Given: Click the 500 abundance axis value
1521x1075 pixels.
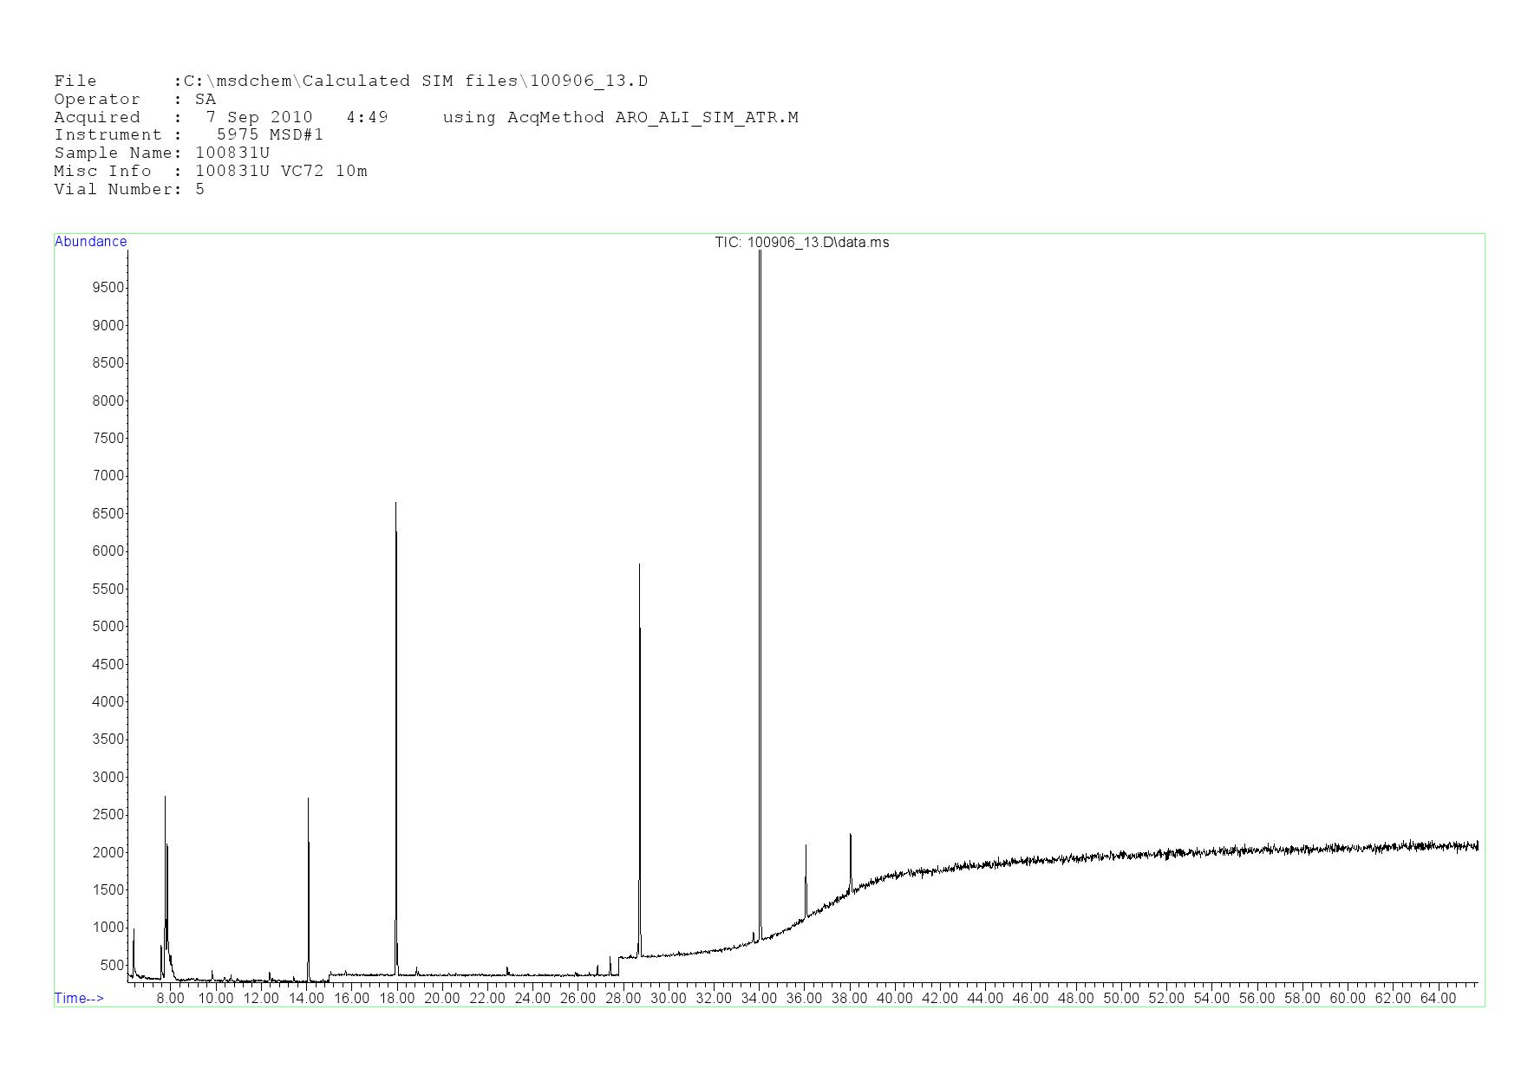Looking at the screenshot, I should coord(112,965).
